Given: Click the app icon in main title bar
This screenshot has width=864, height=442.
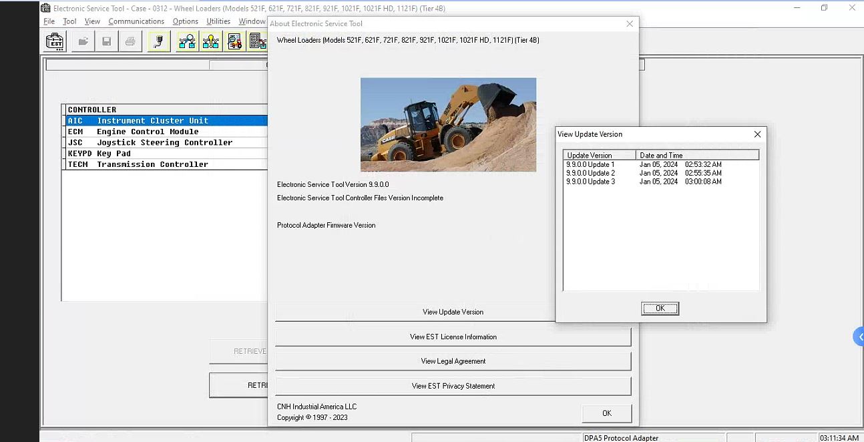Looking at the screenshot, I should [x=45, y=8].
